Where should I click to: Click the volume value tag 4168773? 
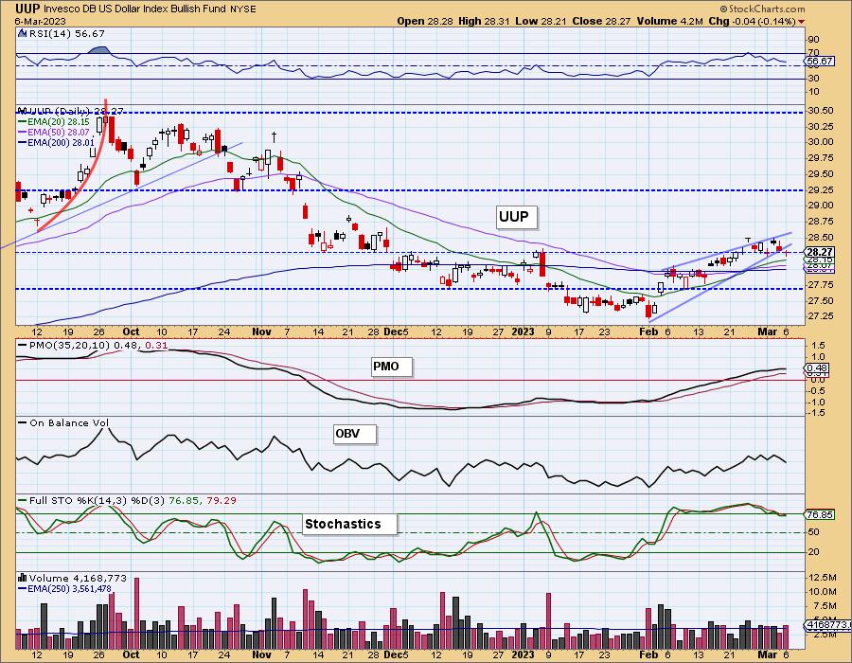point(826,625)
